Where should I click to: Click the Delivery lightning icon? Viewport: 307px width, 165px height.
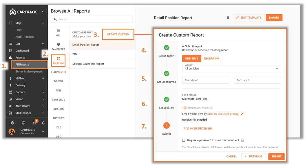pos(11,85)
